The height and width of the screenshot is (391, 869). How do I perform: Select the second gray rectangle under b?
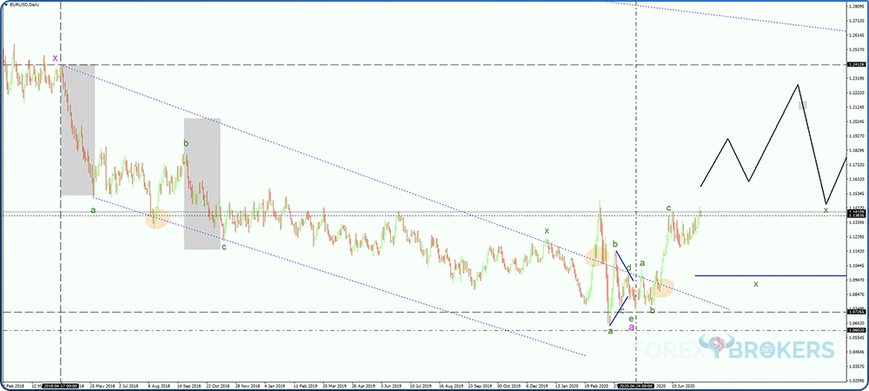[x=202, y=184]
